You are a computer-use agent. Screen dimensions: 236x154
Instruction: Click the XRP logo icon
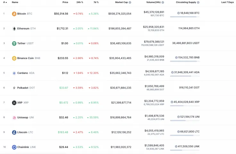pyautogui.click(x=14, y=103)
